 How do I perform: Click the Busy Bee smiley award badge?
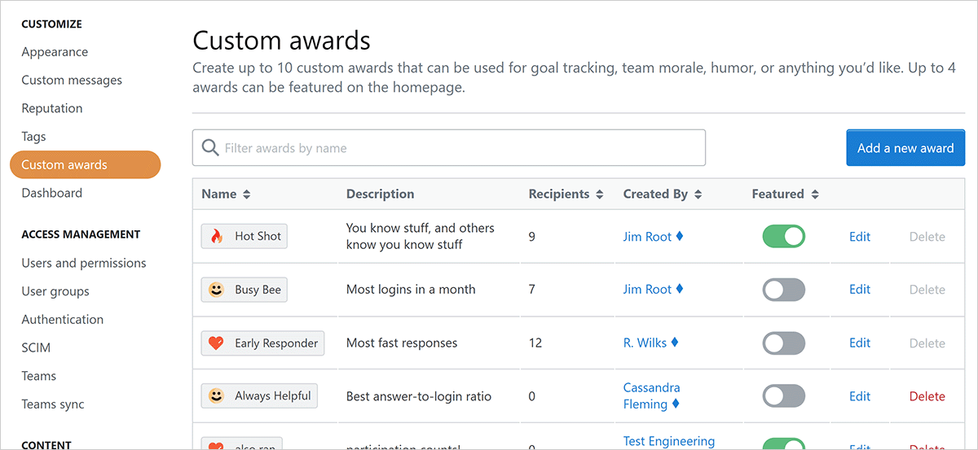244,290
